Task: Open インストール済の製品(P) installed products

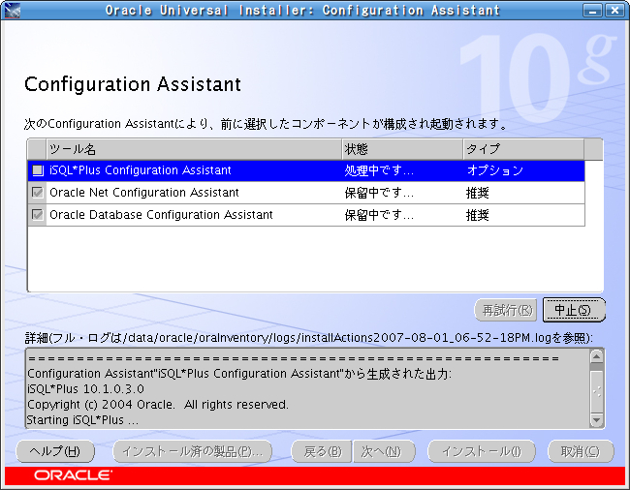Action: pyautogui.click(x=193, y=451)
